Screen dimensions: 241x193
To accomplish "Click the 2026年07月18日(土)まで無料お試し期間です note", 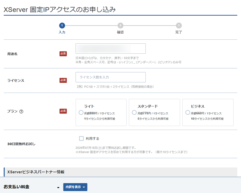I will pos(106,148).
